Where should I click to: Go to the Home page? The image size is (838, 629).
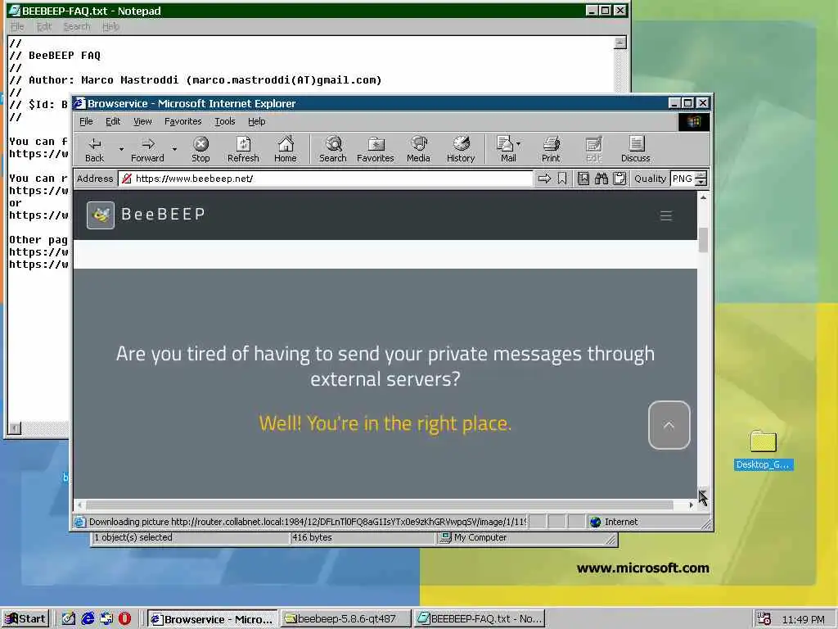point(286,149)
